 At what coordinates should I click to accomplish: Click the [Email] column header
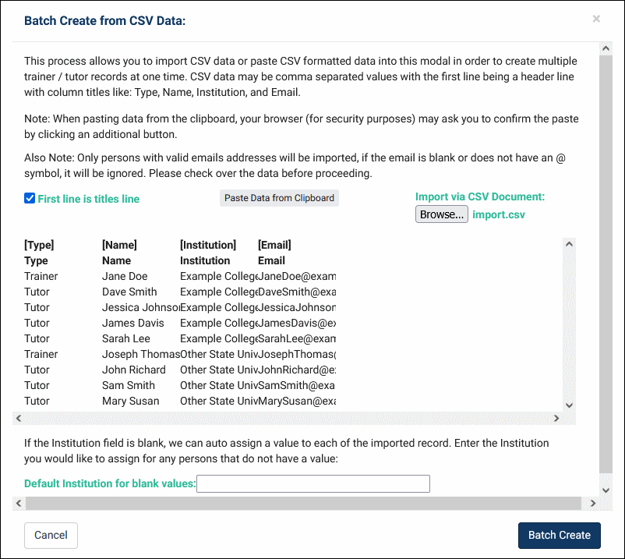pos(274,245)
